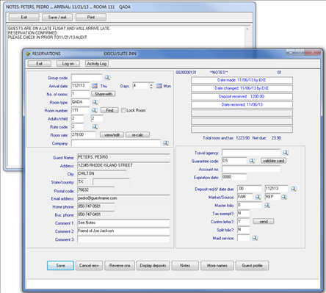This screenshot has height=293, width=326.
Task: Click Exit in the Notes window
Action: pyautogui.click(x=24, y=17)
